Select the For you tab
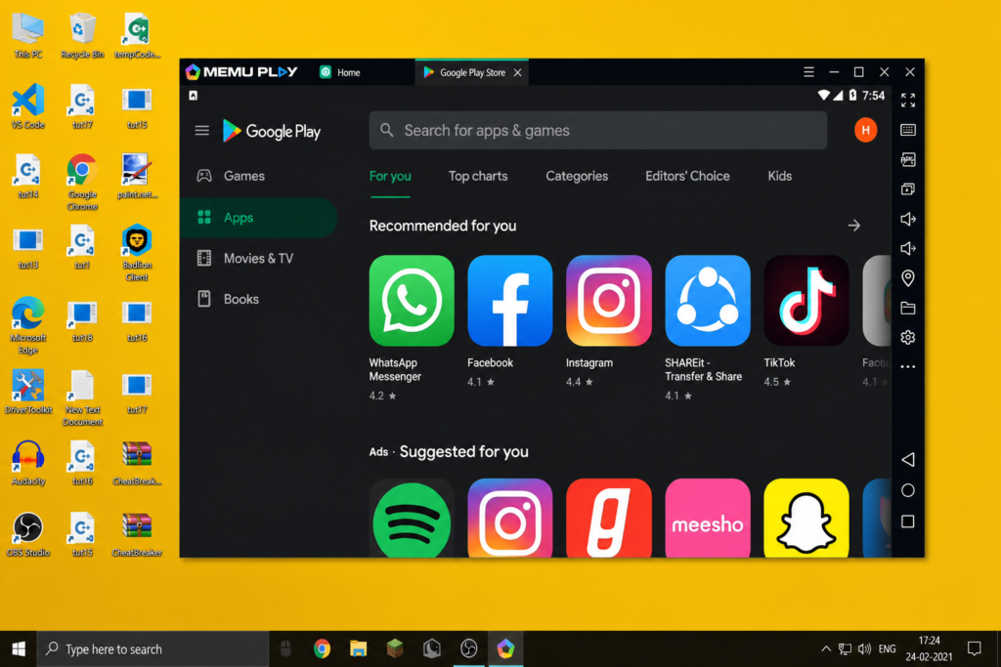 (x=390, y=176)
